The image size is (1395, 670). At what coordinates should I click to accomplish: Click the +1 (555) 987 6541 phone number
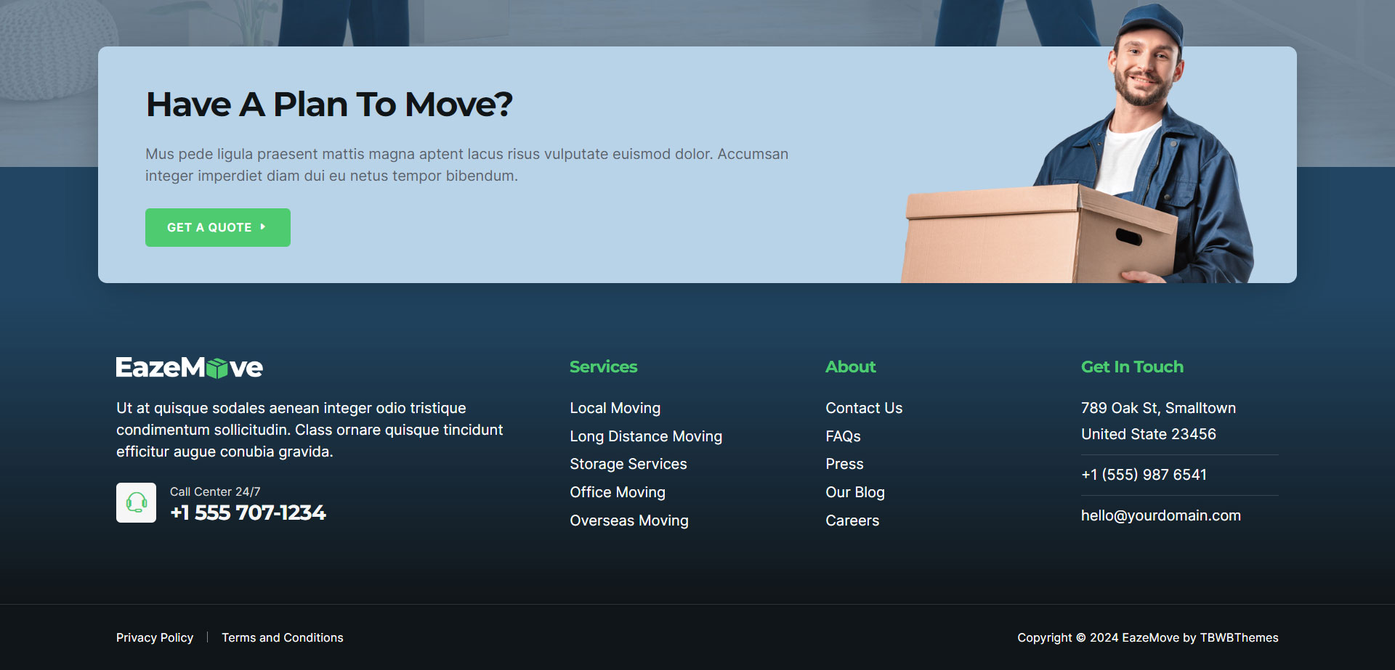pyautogui.click(x=1144, y=475)
